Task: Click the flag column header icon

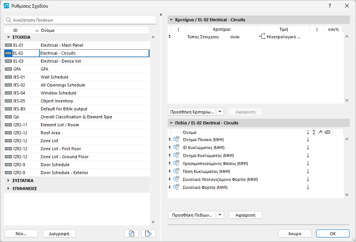Action: (x=320, y=132)
